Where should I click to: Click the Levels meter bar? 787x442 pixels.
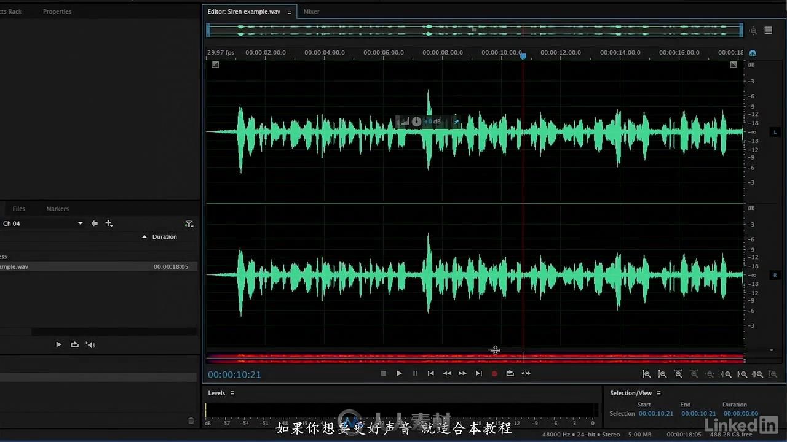click(x=401, y=411)
